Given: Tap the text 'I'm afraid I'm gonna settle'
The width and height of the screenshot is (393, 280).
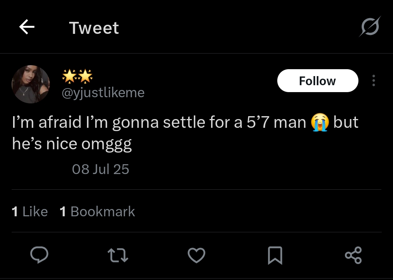Looking at the screenshot, I should point(108,122).
